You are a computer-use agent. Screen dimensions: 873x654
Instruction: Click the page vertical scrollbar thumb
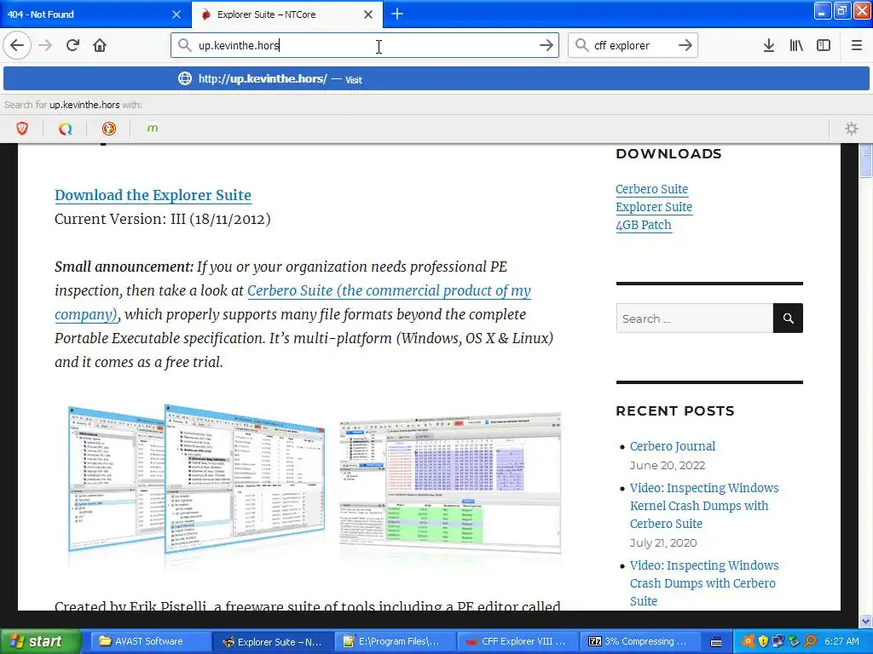[865, 161]
